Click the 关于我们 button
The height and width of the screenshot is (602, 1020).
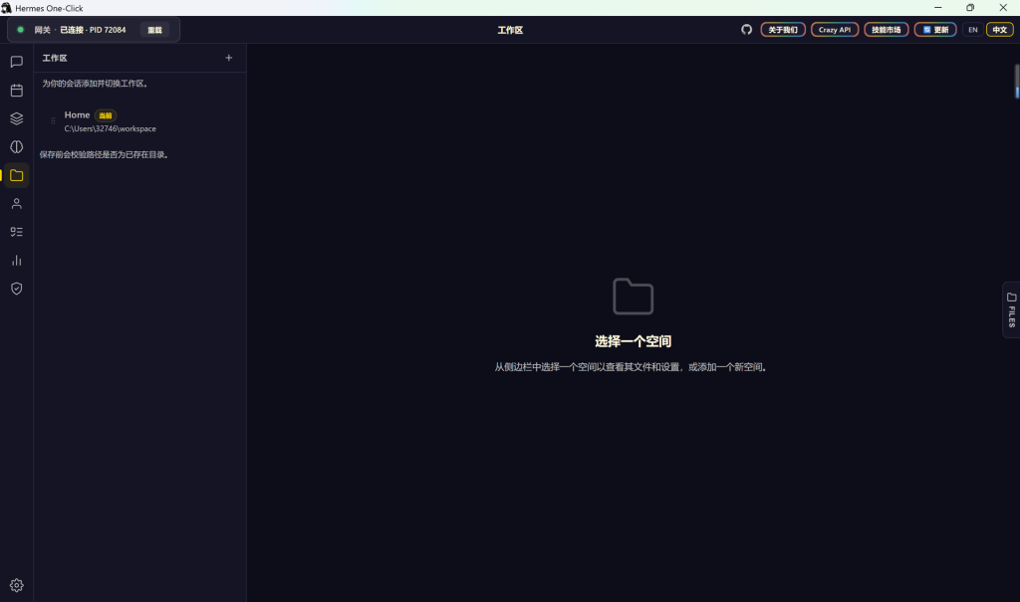tap(783, 30)
